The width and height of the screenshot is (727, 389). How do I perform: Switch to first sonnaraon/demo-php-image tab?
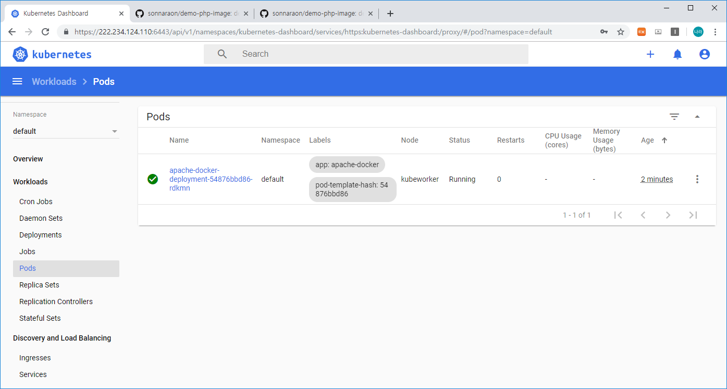191,14
